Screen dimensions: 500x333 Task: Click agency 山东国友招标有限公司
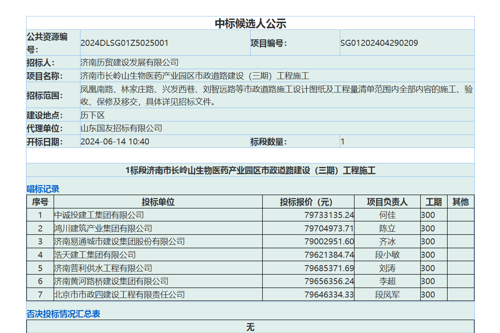pyautogui.click(x=122, y=128)
